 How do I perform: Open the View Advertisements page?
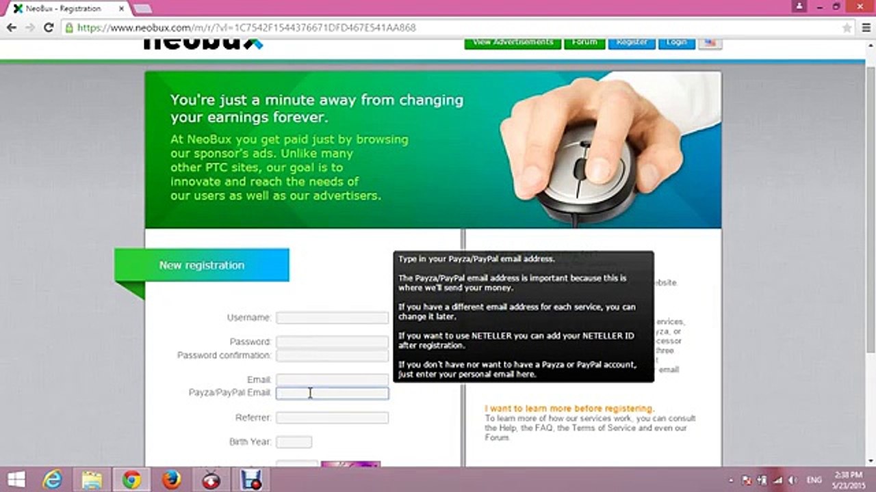[513, 42]
